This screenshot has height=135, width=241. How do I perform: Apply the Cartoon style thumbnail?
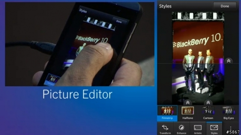[x=208, y=113]
